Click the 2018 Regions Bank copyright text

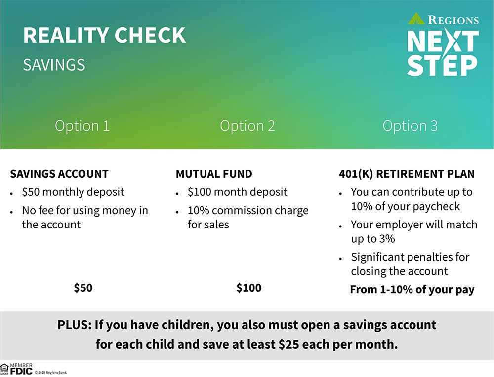tap(50, 372)
